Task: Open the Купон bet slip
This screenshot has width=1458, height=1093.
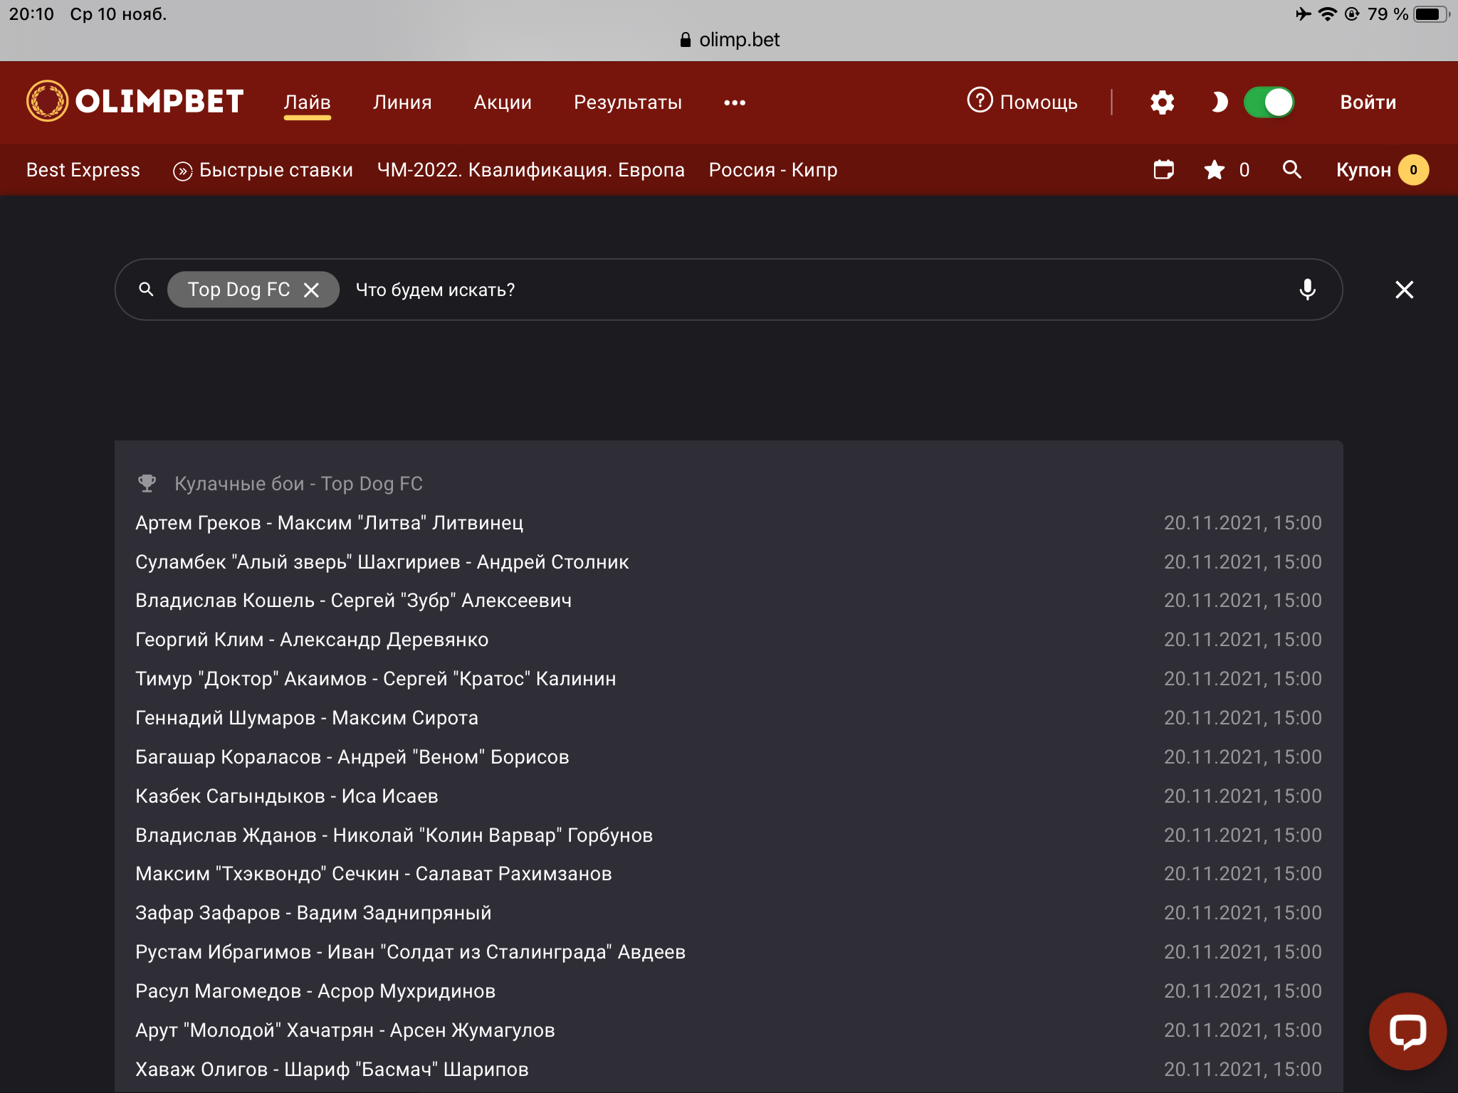Action: coord(1382,170)
